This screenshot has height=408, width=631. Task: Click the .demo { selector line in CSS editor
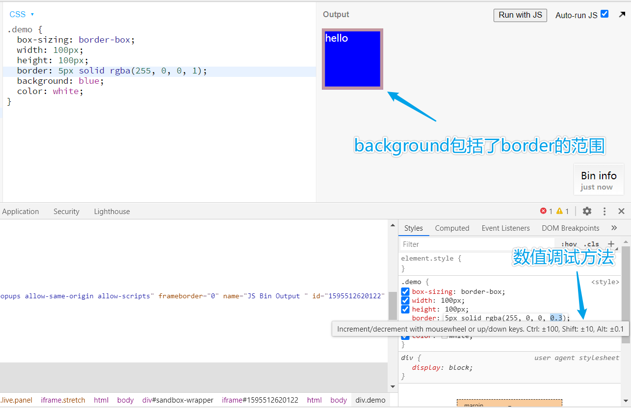(x=25, y=29)
